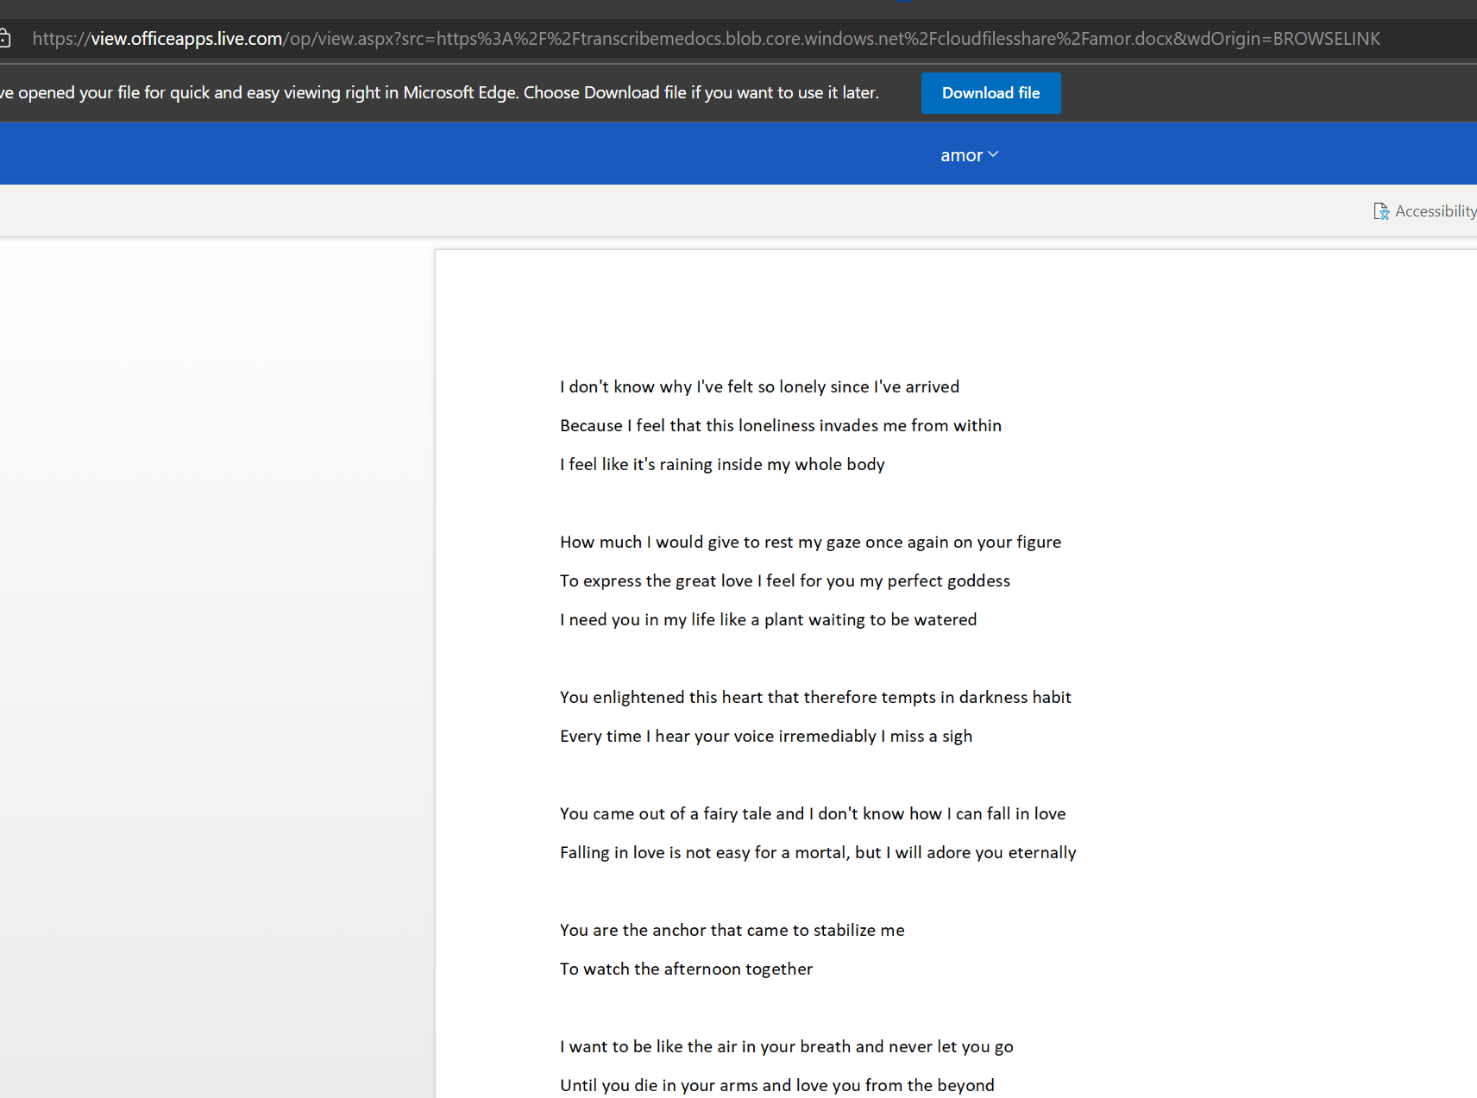
Task: Click the line "You are the anchor that came to stabilize me"
Action: point(732,930)
